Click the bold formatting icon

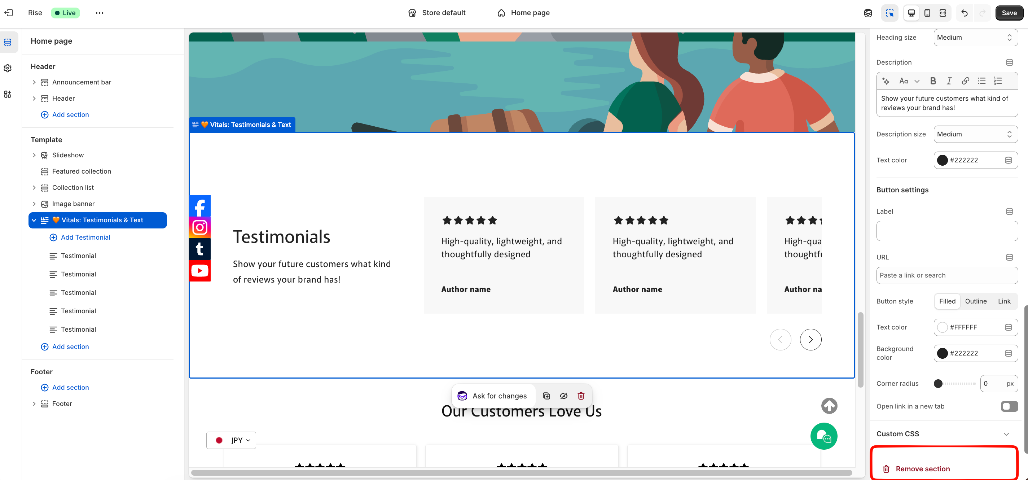[x=933, y=81]
